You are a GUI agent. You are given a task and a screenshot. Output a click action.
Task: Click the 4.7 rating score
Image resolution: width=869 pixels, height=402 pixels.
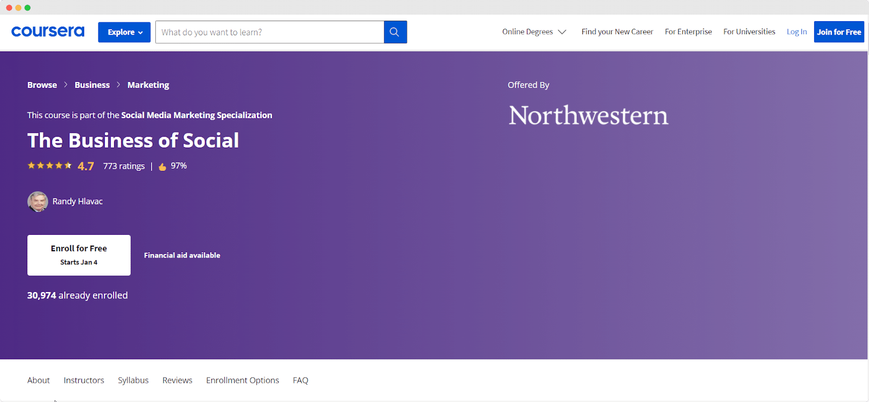pos(86,166)
